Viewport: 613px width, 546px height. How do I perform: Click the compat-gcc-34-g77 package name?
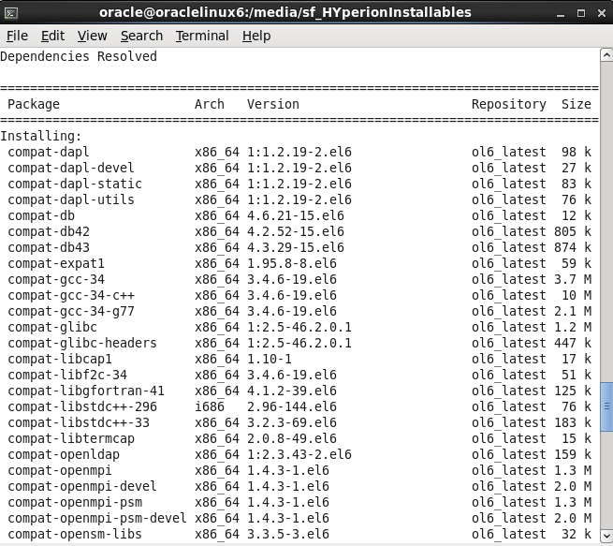(71, 311)
